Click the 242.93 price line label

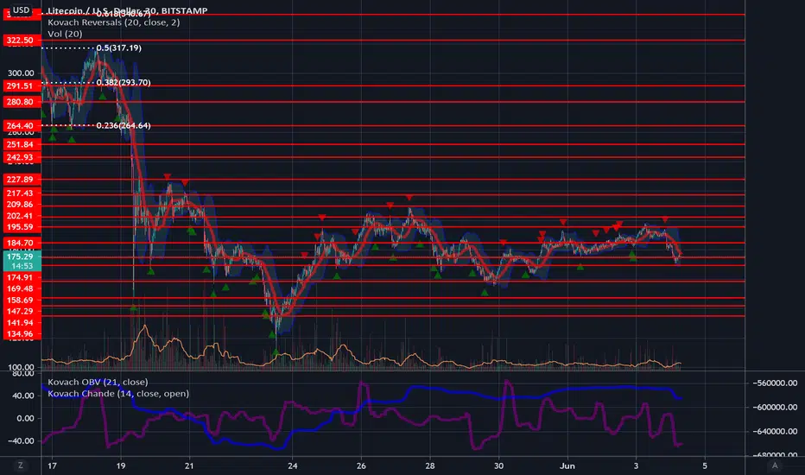click(21, 158)
